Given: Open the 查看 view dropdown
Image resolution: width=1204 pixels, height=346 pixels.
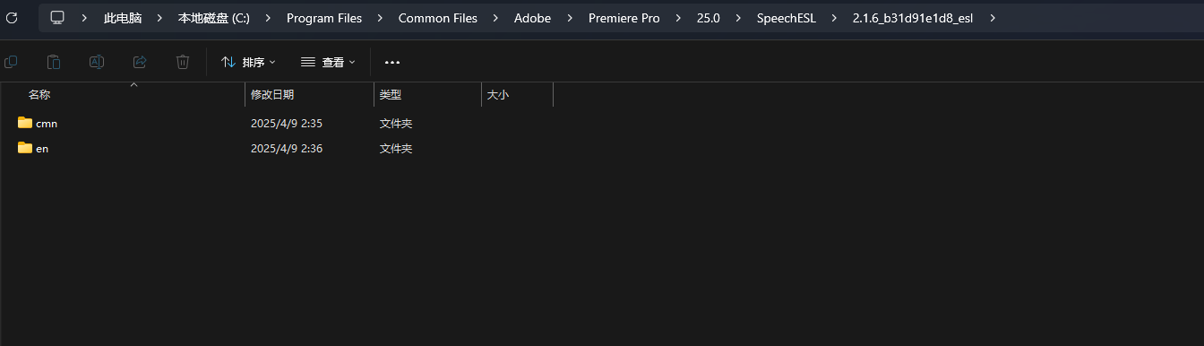Looking at the screenshot, I should (x=328, y=62).
